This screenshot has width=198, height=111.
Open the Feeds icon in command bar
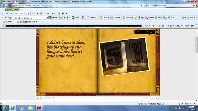point(153,26)
